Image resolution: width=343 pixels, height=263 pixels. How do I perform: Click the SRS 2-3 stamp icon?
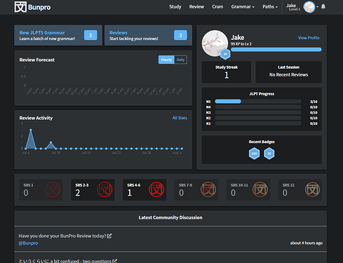105,189
